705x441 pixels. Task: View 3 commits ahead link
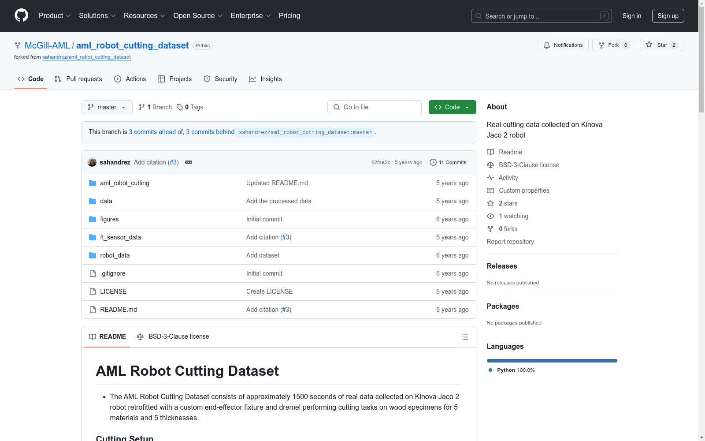pos(156,132)
